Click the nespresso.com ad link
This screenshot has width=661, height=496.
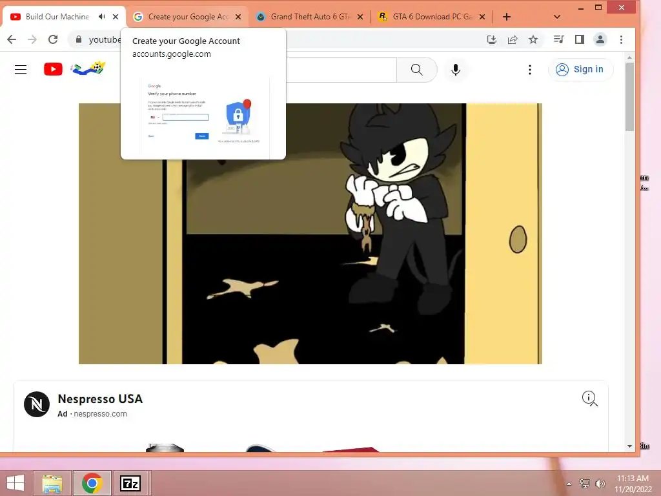point(100,414)
